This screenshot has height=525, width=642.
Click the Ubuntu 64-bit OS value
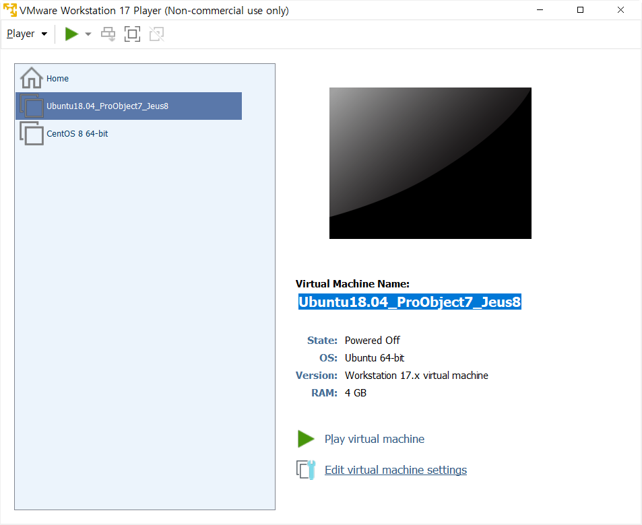pyautogui.click(x=375, y=358)
